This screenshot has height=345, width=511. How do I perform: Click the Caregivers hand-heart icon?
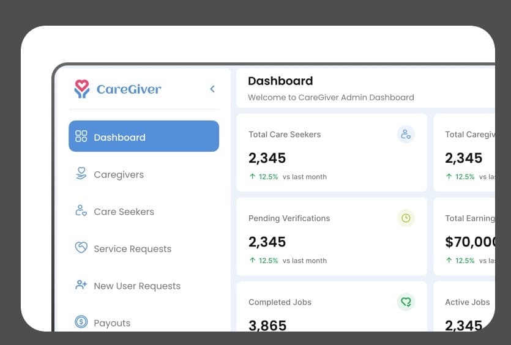click(x=81, y=173)
